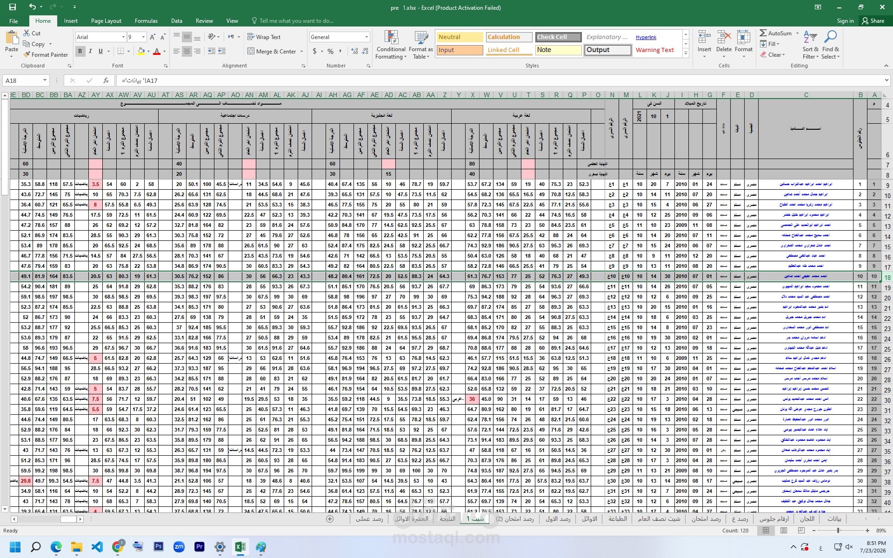The image size is (893, 558).
Task: Apply the Check Cell style
Action: click(x=558, y=37)
